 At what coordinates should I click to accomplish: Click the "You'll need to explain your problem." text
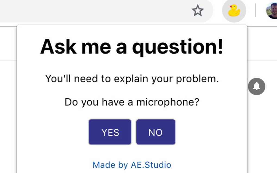132,79
